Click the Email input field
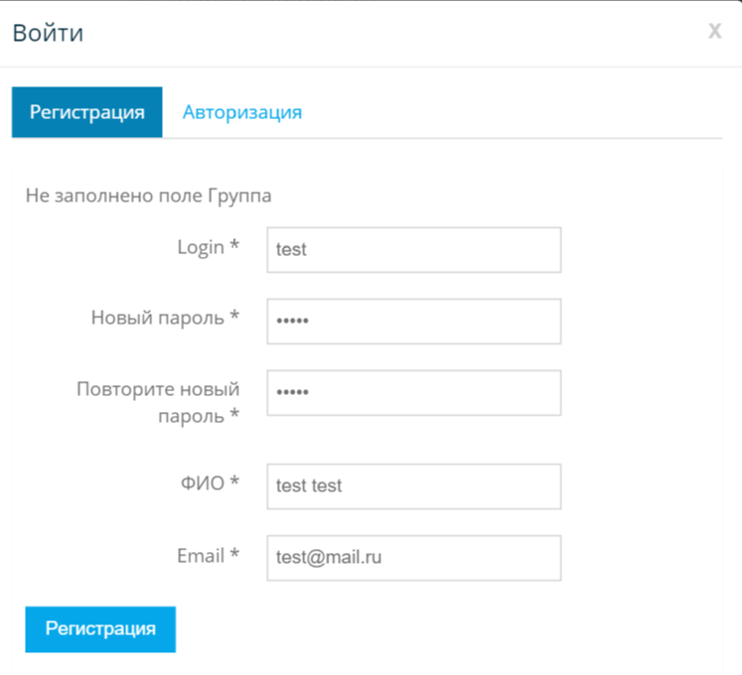Image resolution: width=742 pixels, height=675 pixels. point(413,558)
